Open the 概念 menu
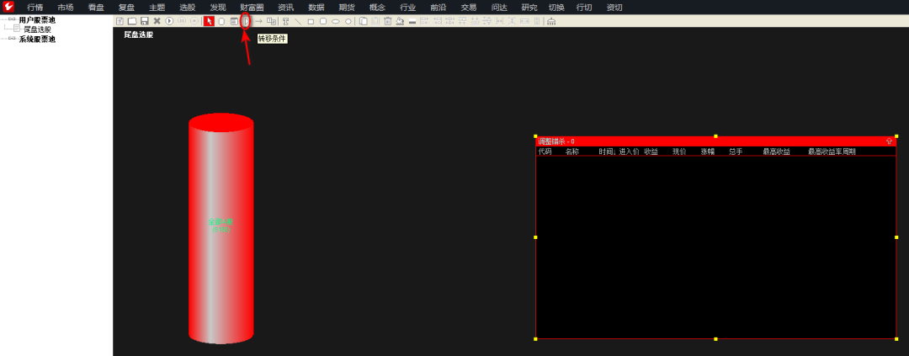909x356 pixels. 377,8
